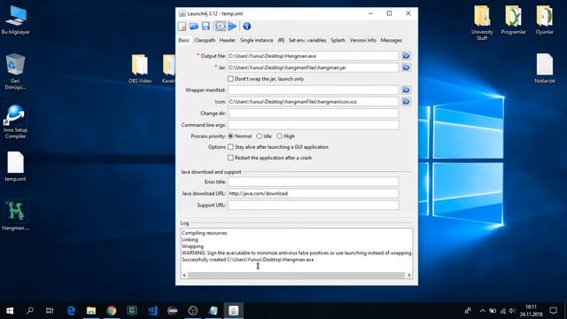Click the Java download URL field

[x=313, y=193]
